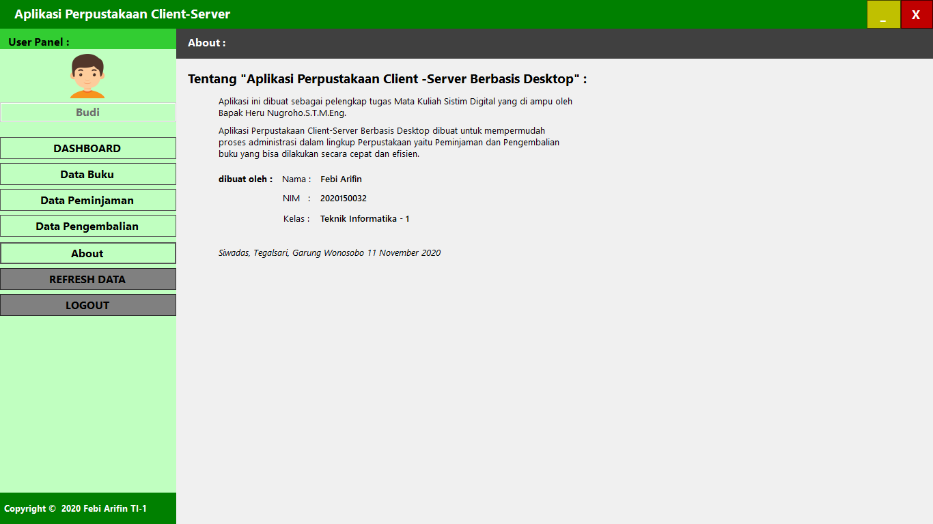Click the name Febi Arifin in about text
The height and width of the screenshot is (524, 933).
click(341, 179)
